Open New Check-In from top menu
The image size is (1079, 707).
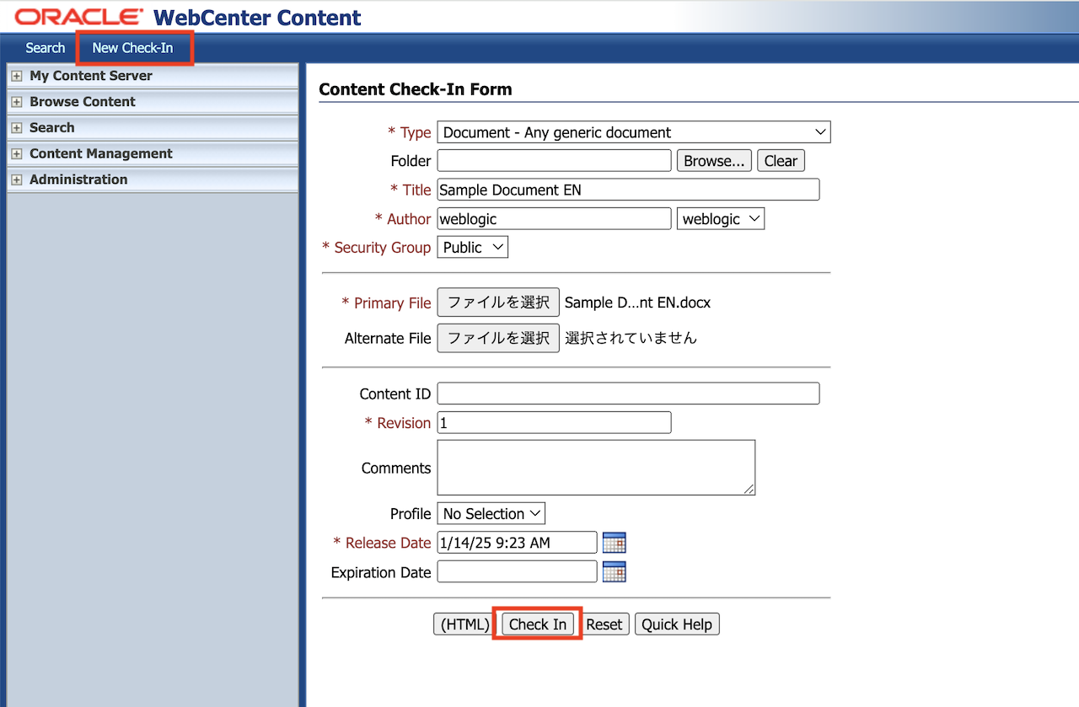tap(132, 48)
